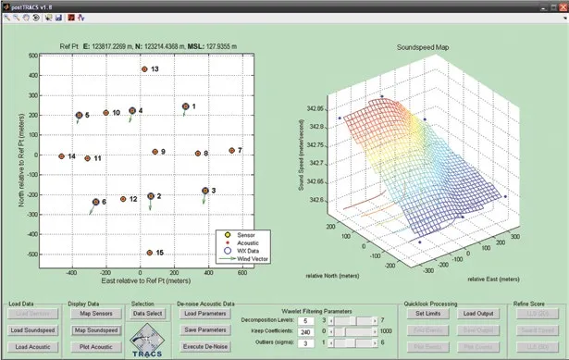Image resolution: width=569 pixels, height=360 pixels.
Task: Click the Sensor entry in the legend
Action: click(246, 235)
